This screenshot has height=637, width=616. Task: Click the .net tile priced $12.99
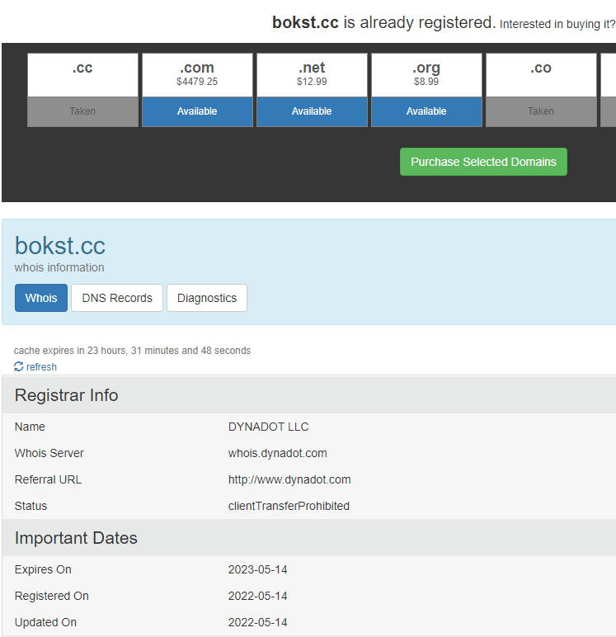click(312, 74)
